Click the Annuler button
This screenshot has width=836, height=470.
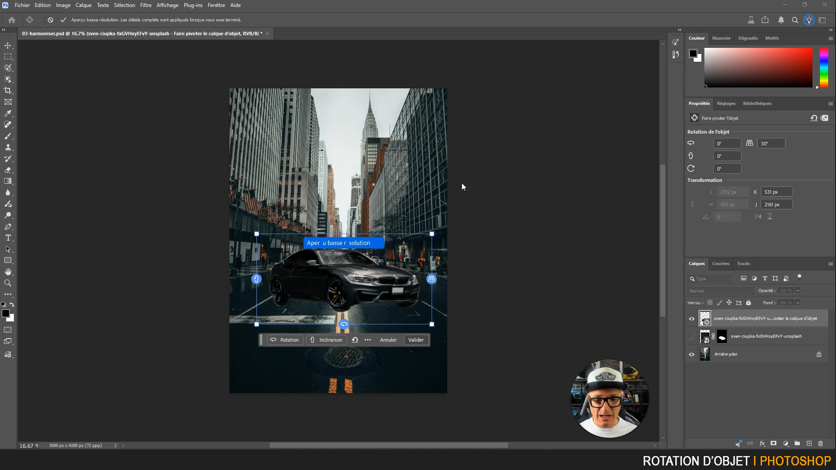[x=388, y=340]
